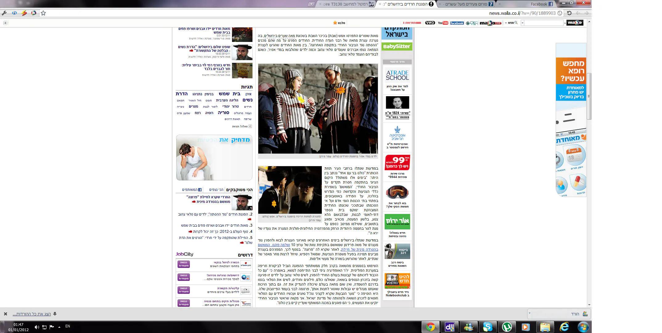Viewport: 662px width, 333px height.
Task: Expand toolbar with plus box at left
Action: (5, 23)
